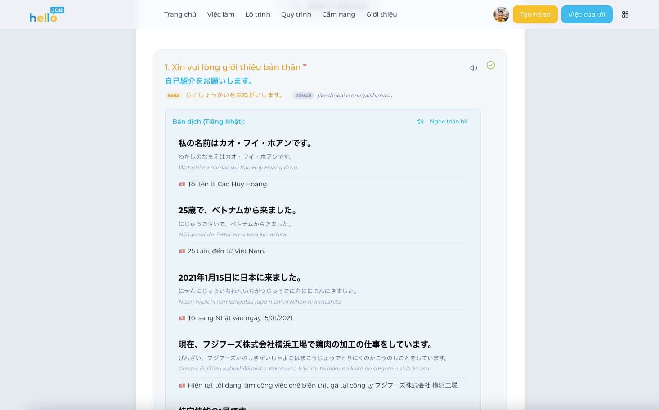Screen dimensions: 659x410
Task: Click heading Bản dịch (Tiếng Nhật)
Action: point(209,122)
